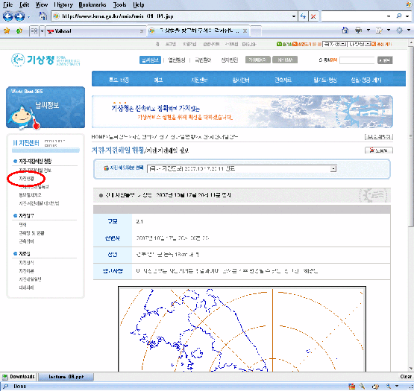Screen dimensions: 414x391
Task: Click the red Stop loading X icon
Action: click(313, 16)
